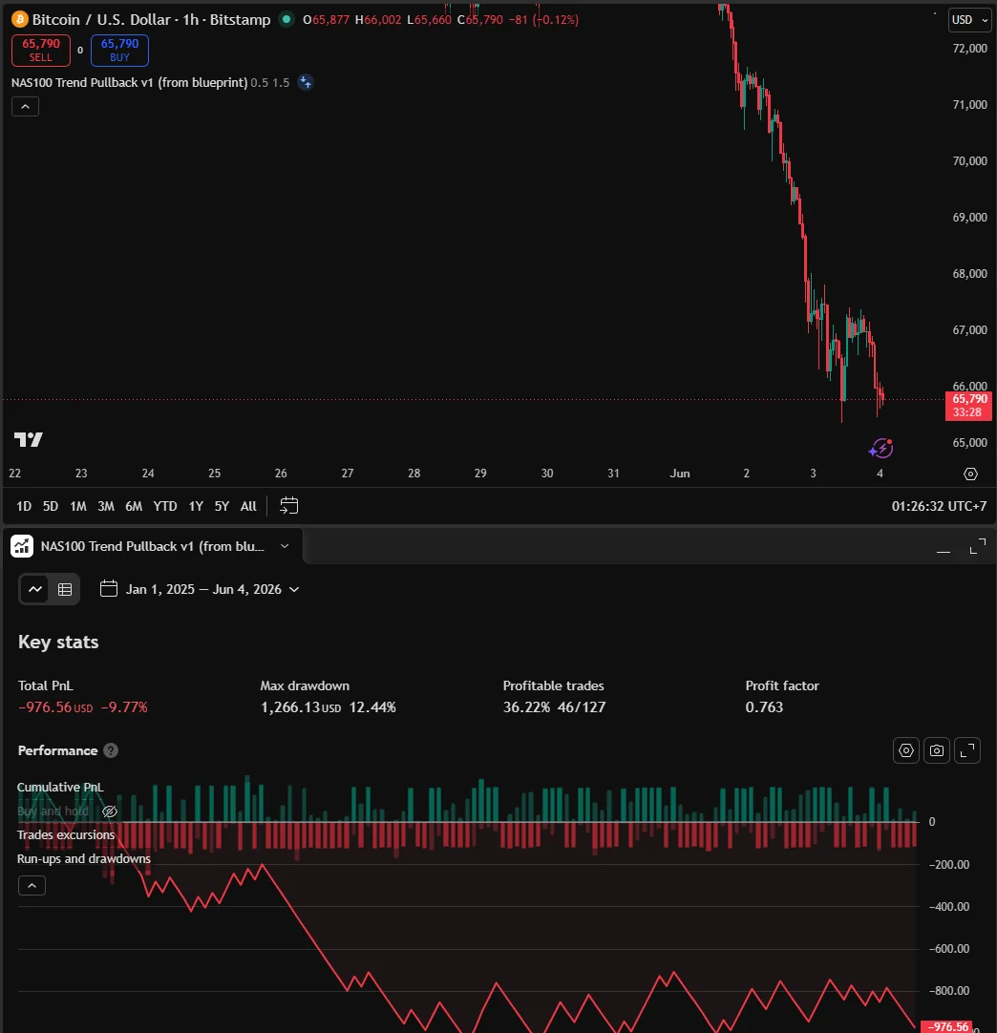Toggle the Trades excursions series
997x1033 pixels.
click(x=66, y=834)
